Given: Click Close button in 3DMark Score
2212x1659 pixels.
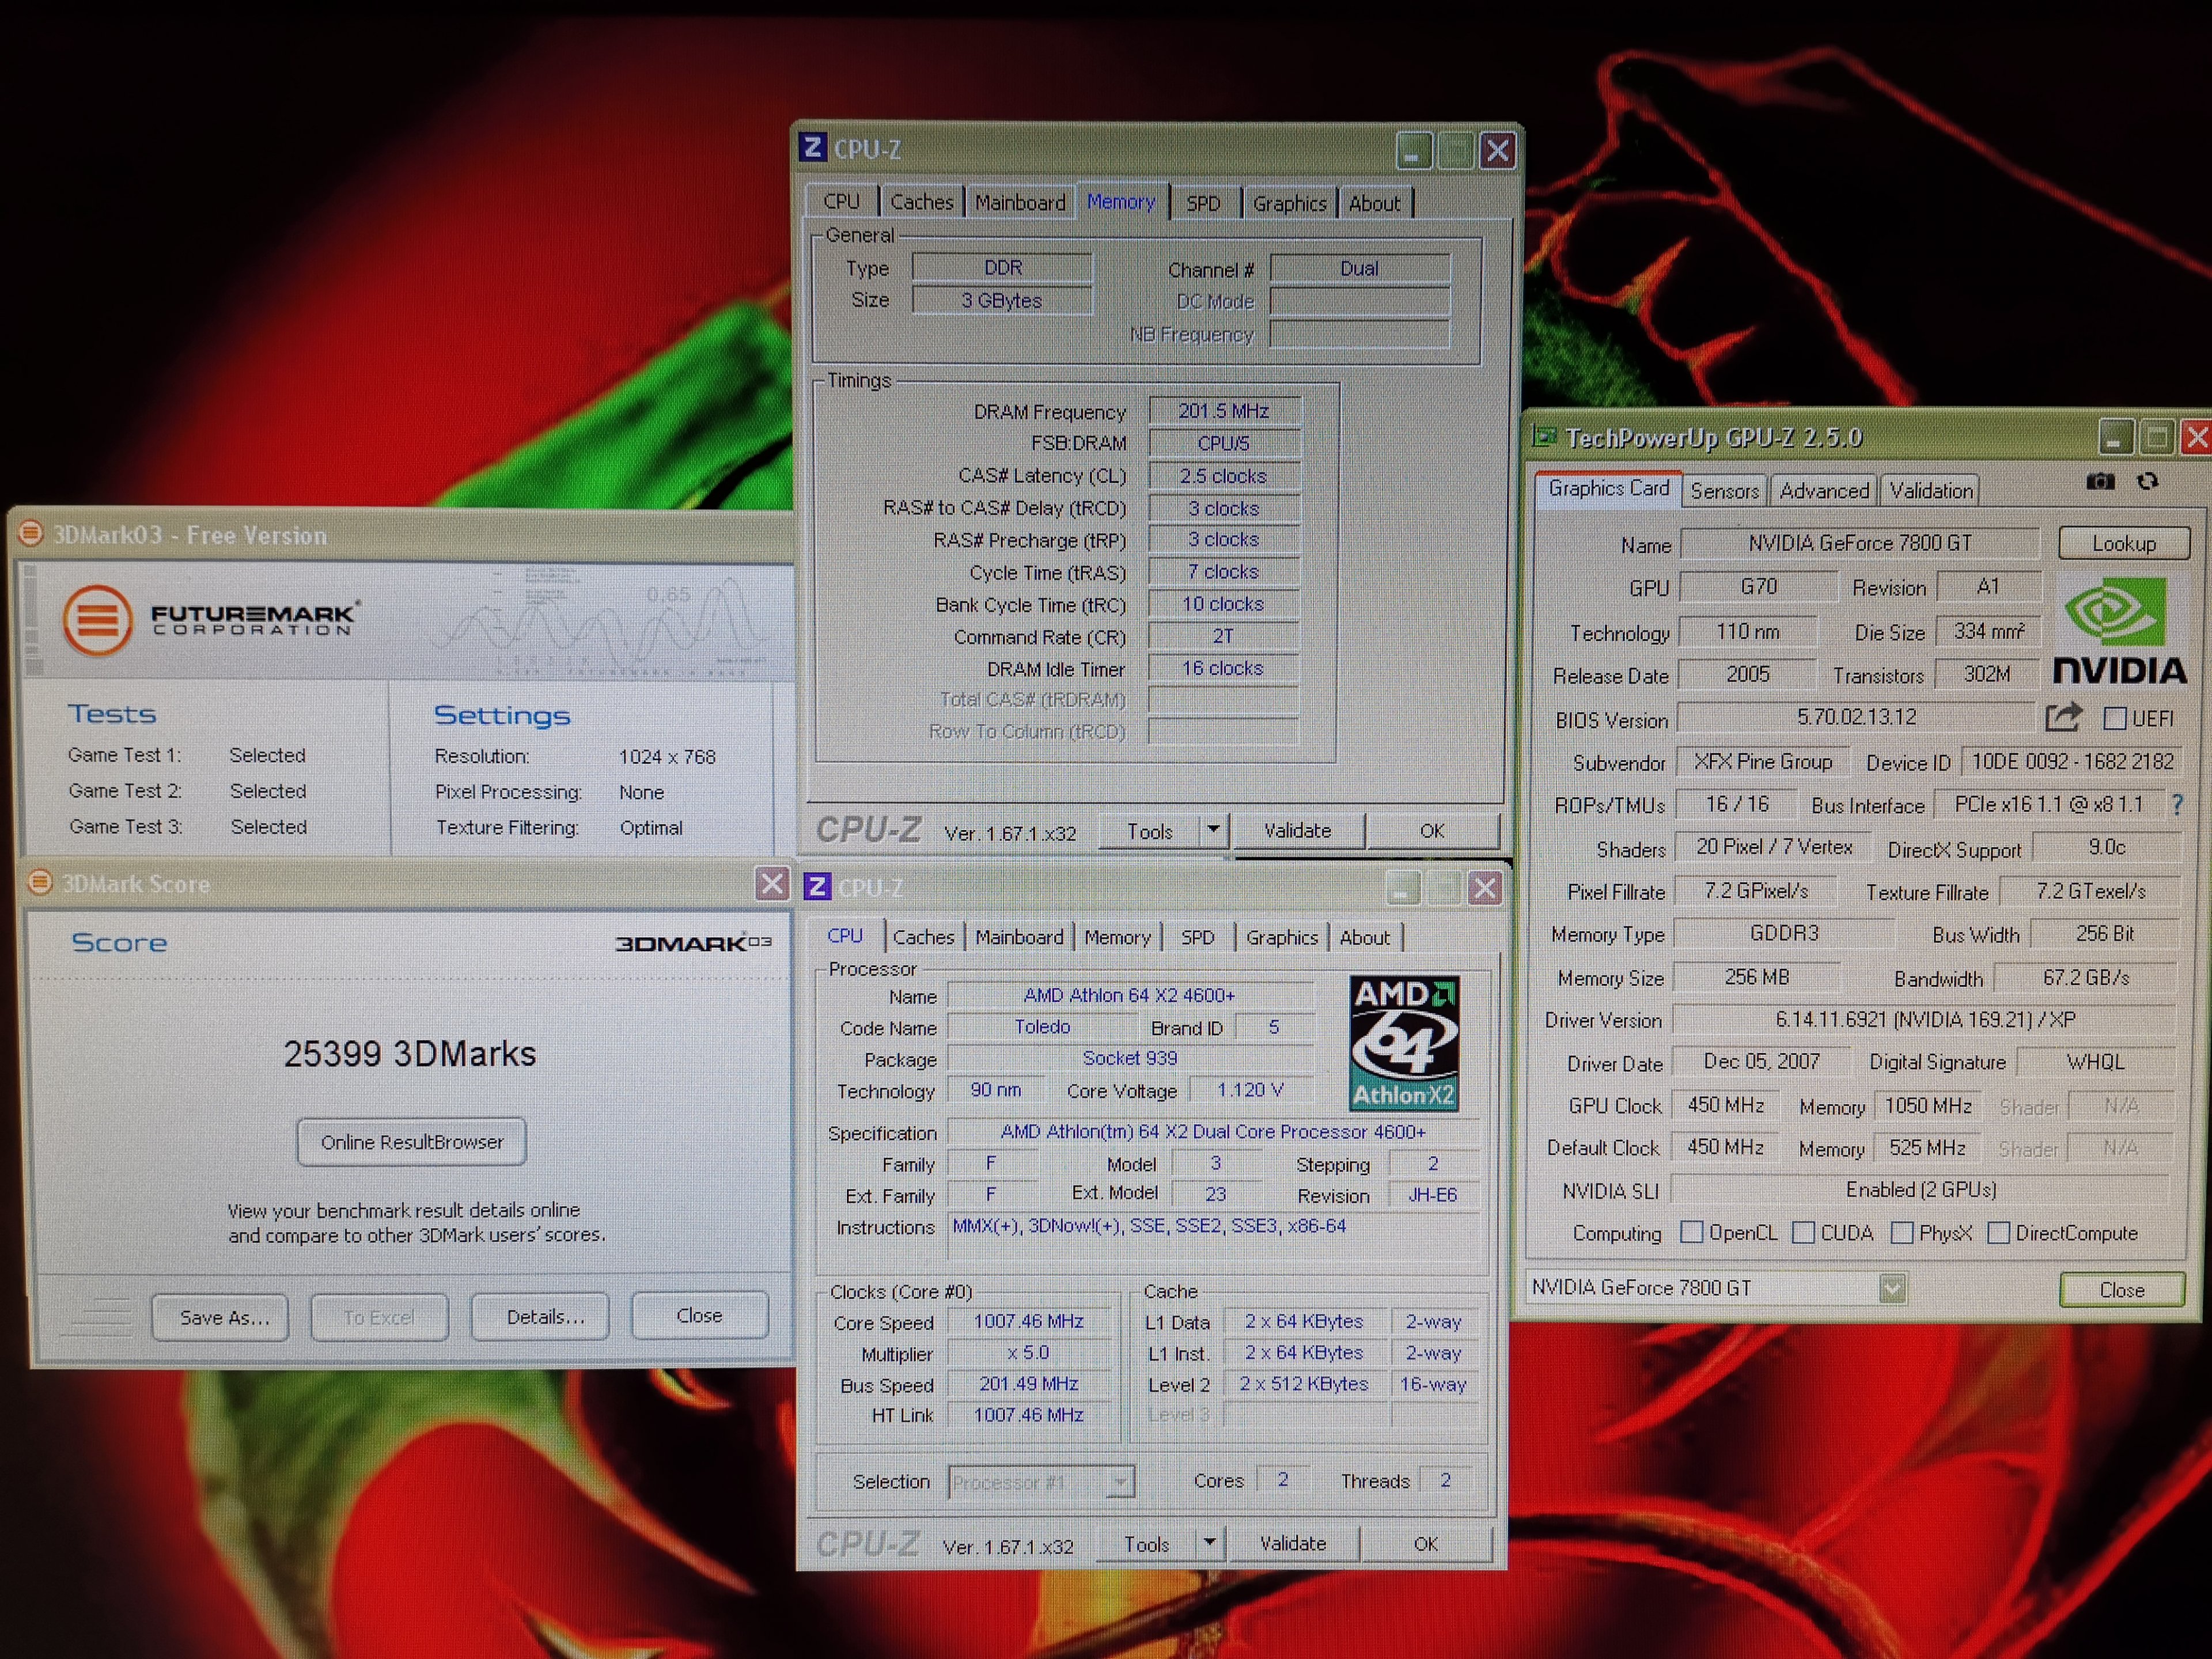Looking at the screenshot, I should click(700, 1316).
